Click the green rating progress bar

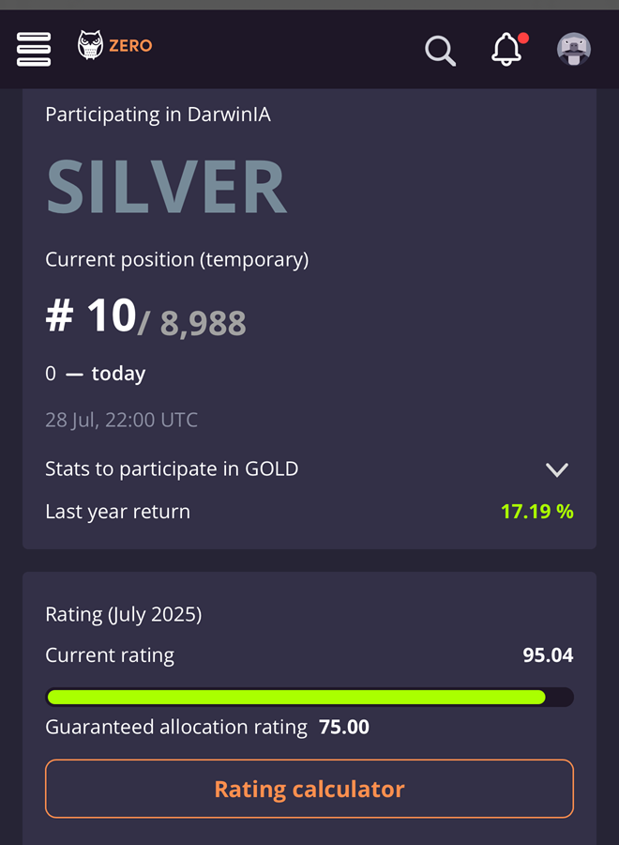click(x=296, y=698)
